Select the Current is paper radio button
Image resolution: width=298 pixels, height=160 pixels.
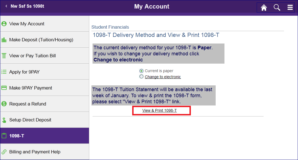pyautogui.click(x=141, y=71)
